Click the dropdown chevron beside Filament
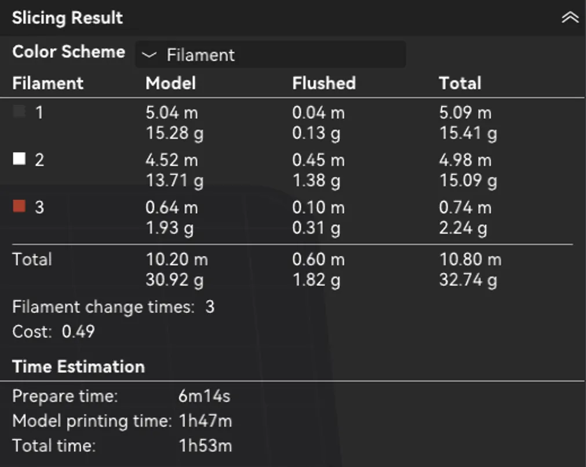 (x=149, y=55)
